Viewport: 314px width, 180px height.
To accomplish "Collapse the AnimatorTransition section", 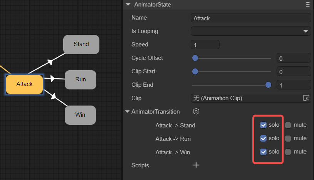I will (128, 112).
